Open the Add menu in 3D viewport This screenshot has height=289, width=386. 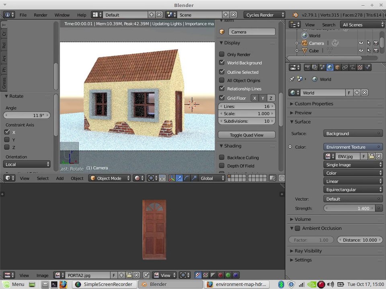[x=60, y=178]
